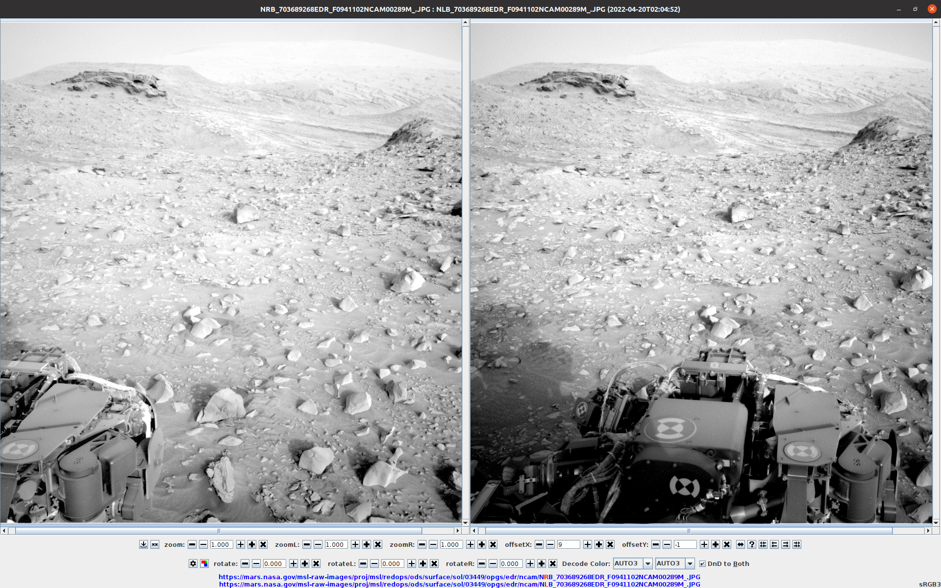941x588 pixels.
Task: Reset zoom with the X button
Action: coord(263,544)
